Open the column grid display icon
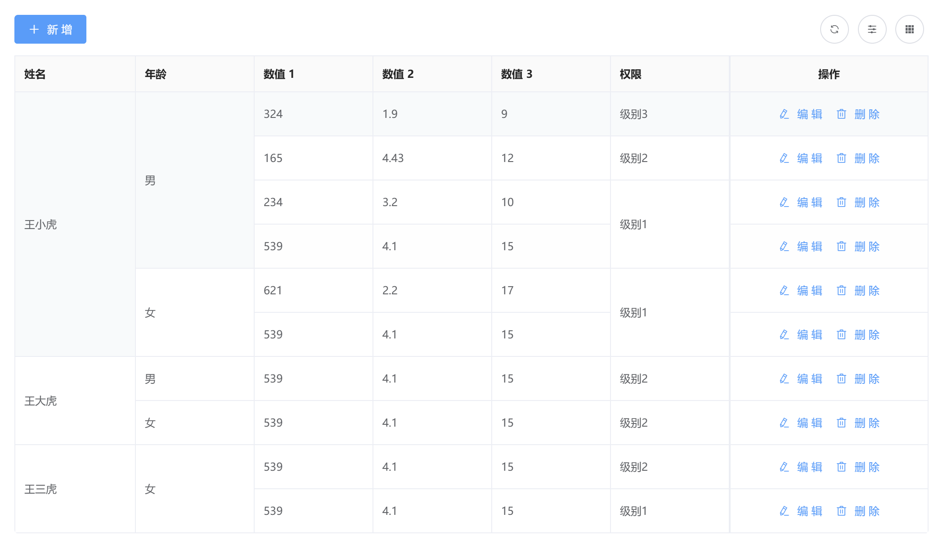 (x=909, y=29)
